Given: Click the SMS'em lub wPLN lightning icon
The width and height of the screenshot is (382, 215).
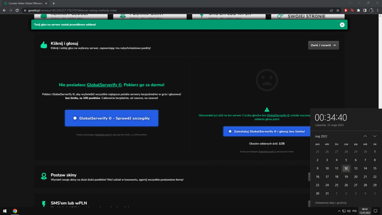Looking at the screenshot, I should pyautogui.click(x=44, y=204).
